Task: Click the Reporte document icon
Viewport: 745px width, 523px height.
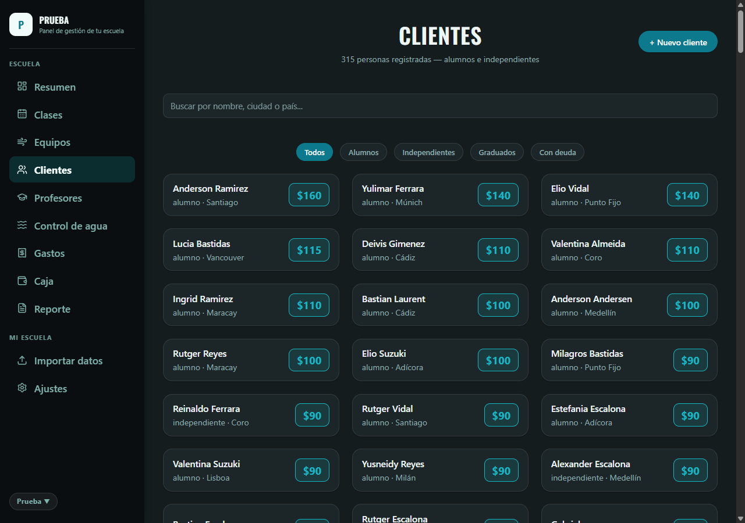Action: point(22,309)
